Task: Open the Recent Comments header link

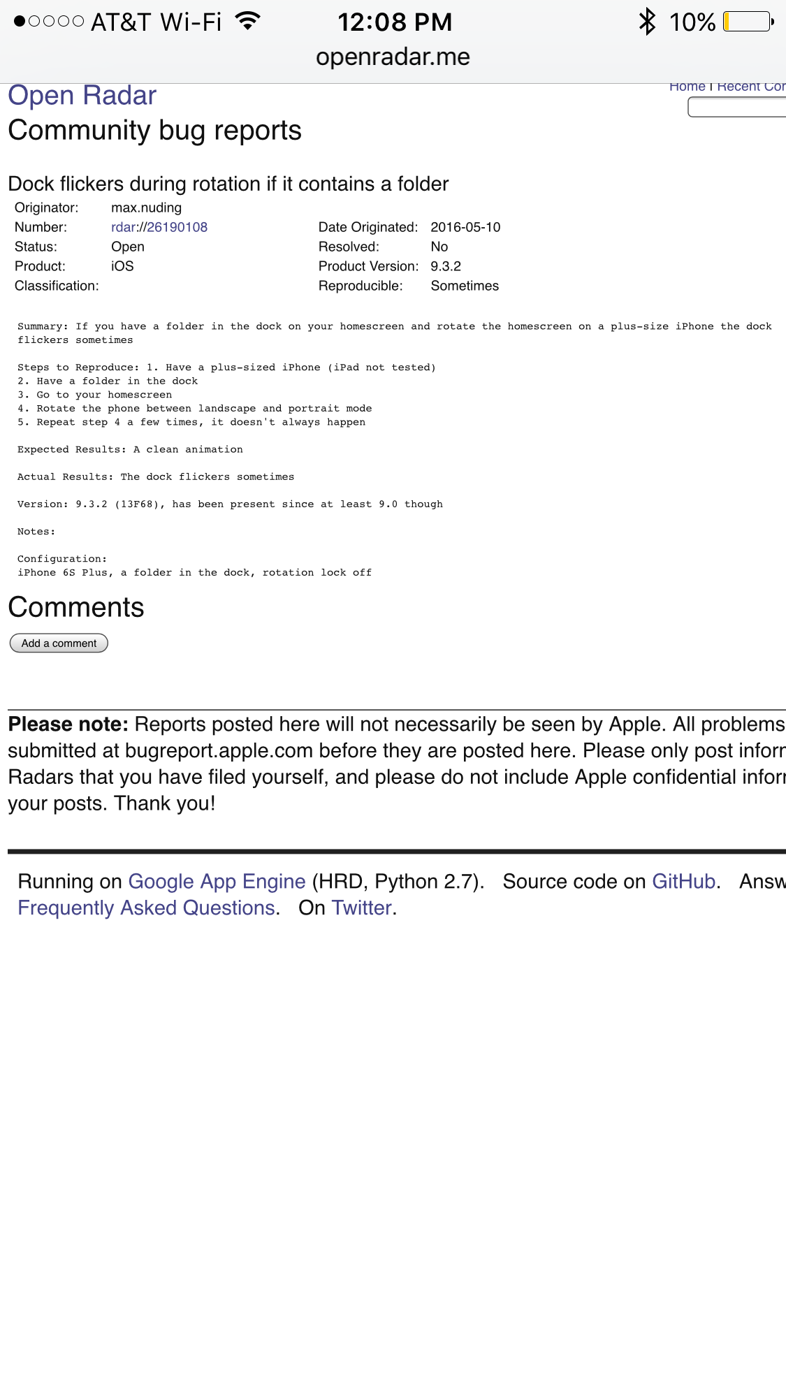Action: (x=751, y=87)
